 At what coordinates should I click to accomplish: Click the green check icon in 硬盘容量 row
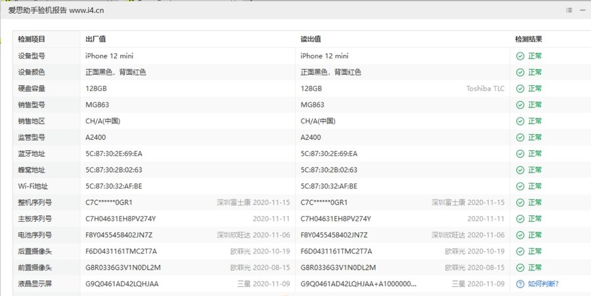click(x=520, y=89)
